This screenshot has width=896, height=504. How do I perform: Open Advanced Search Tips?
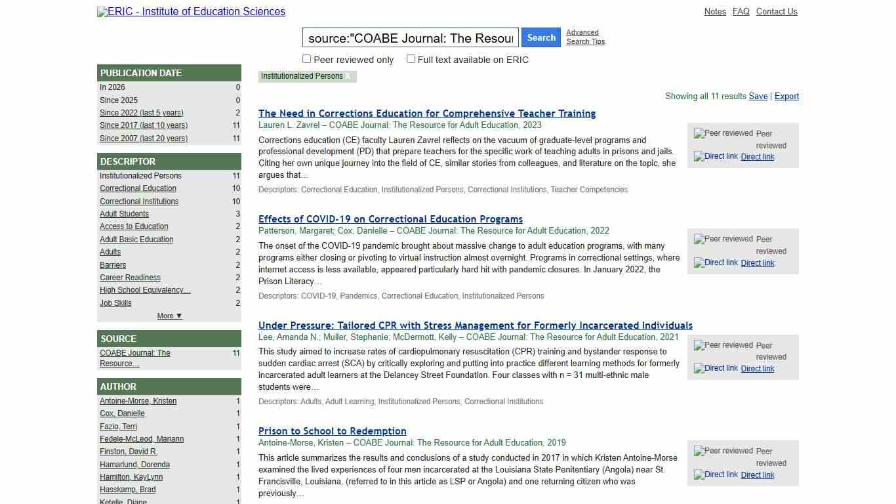click(584, 37)
